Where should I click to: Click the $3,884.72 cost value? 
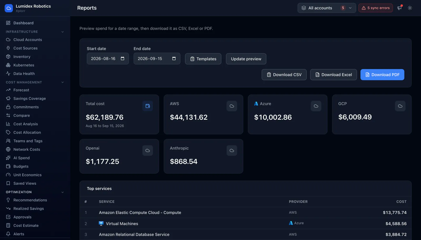pos(396,234)
